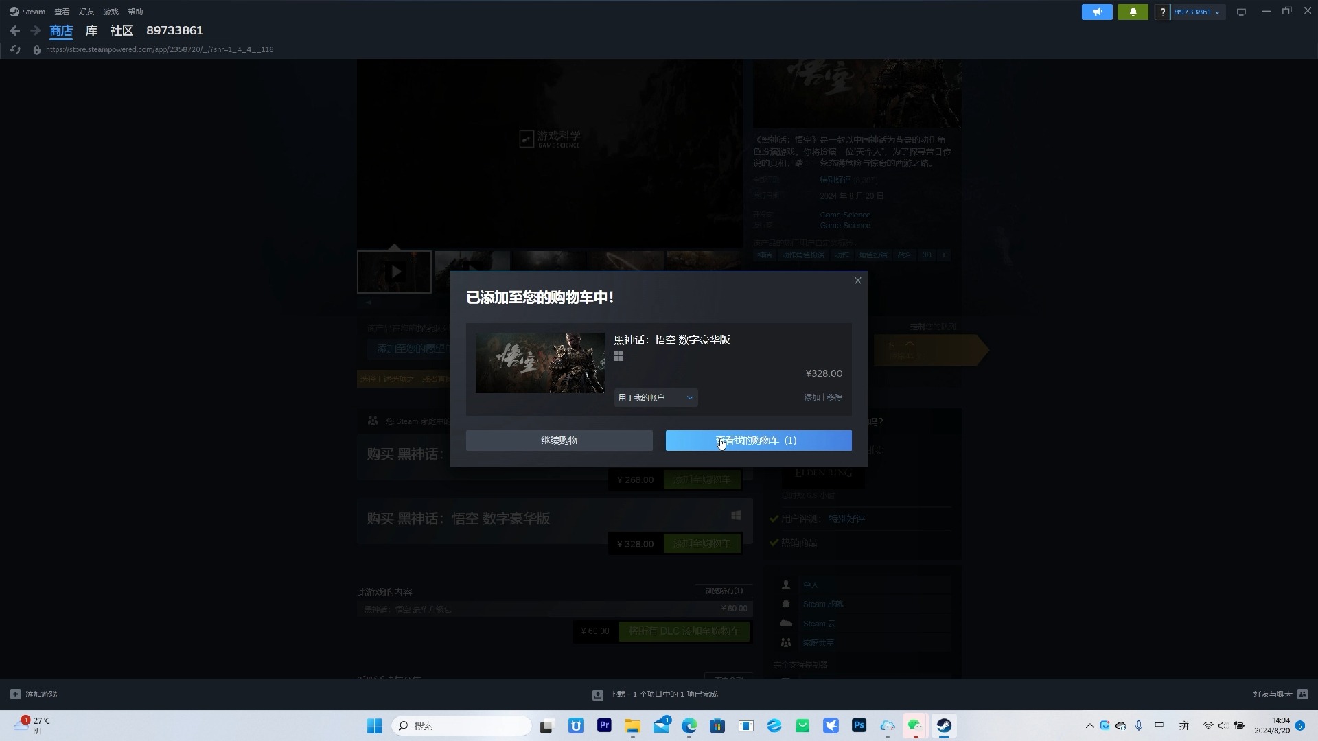Expand the system tray hidden icons

click(x=1089, y=726)
